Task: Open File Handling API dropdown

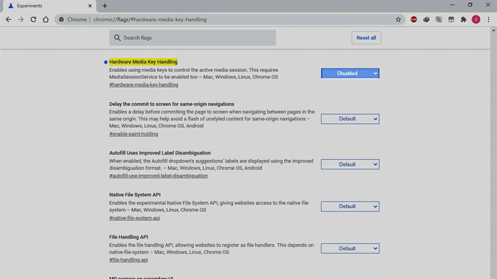Action: [350, 249]
